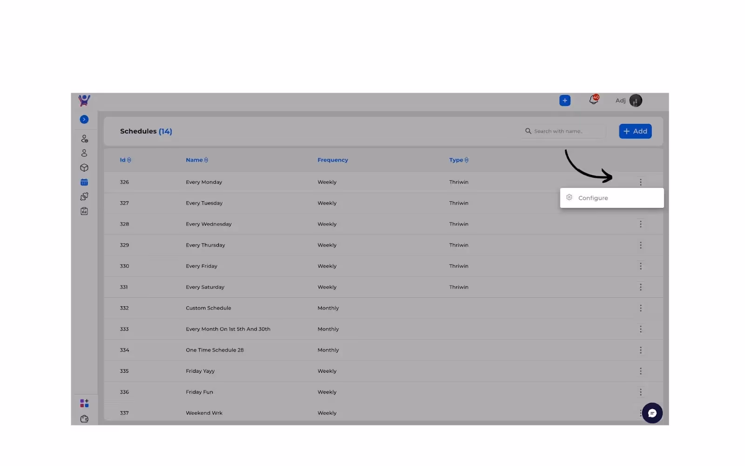The image size is (745, 466).
Task: Open the wallet icon at sidebar bottom
Action: [84, 419]
